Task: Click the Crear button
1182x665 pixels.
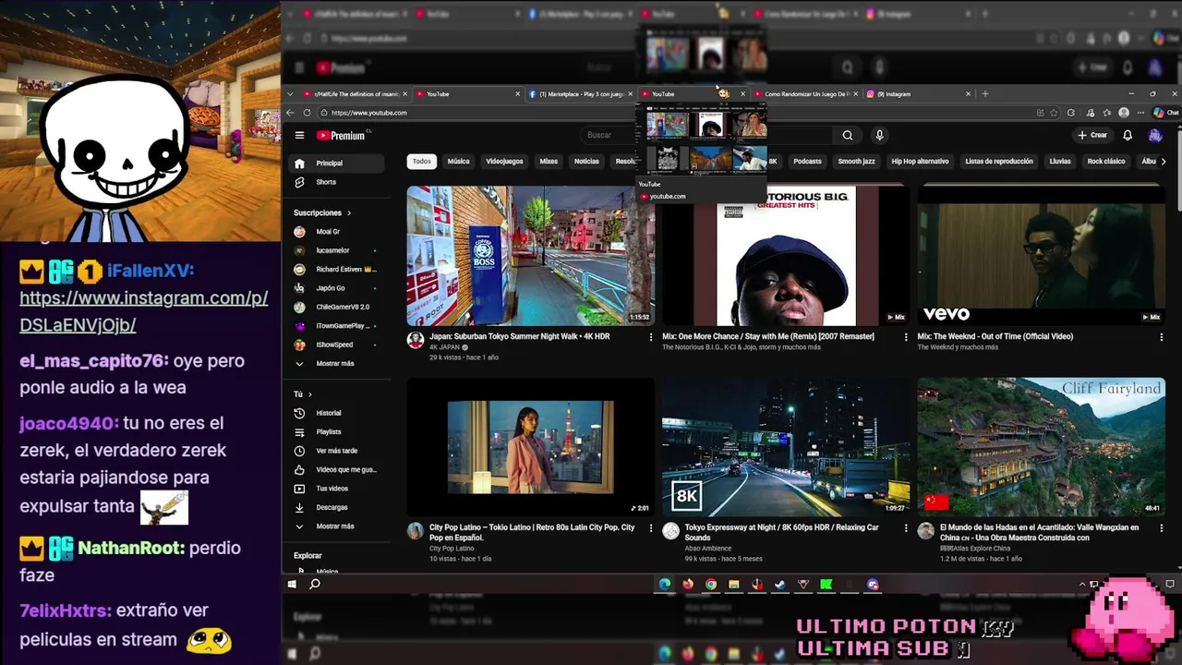Action: click(1092, 136)
